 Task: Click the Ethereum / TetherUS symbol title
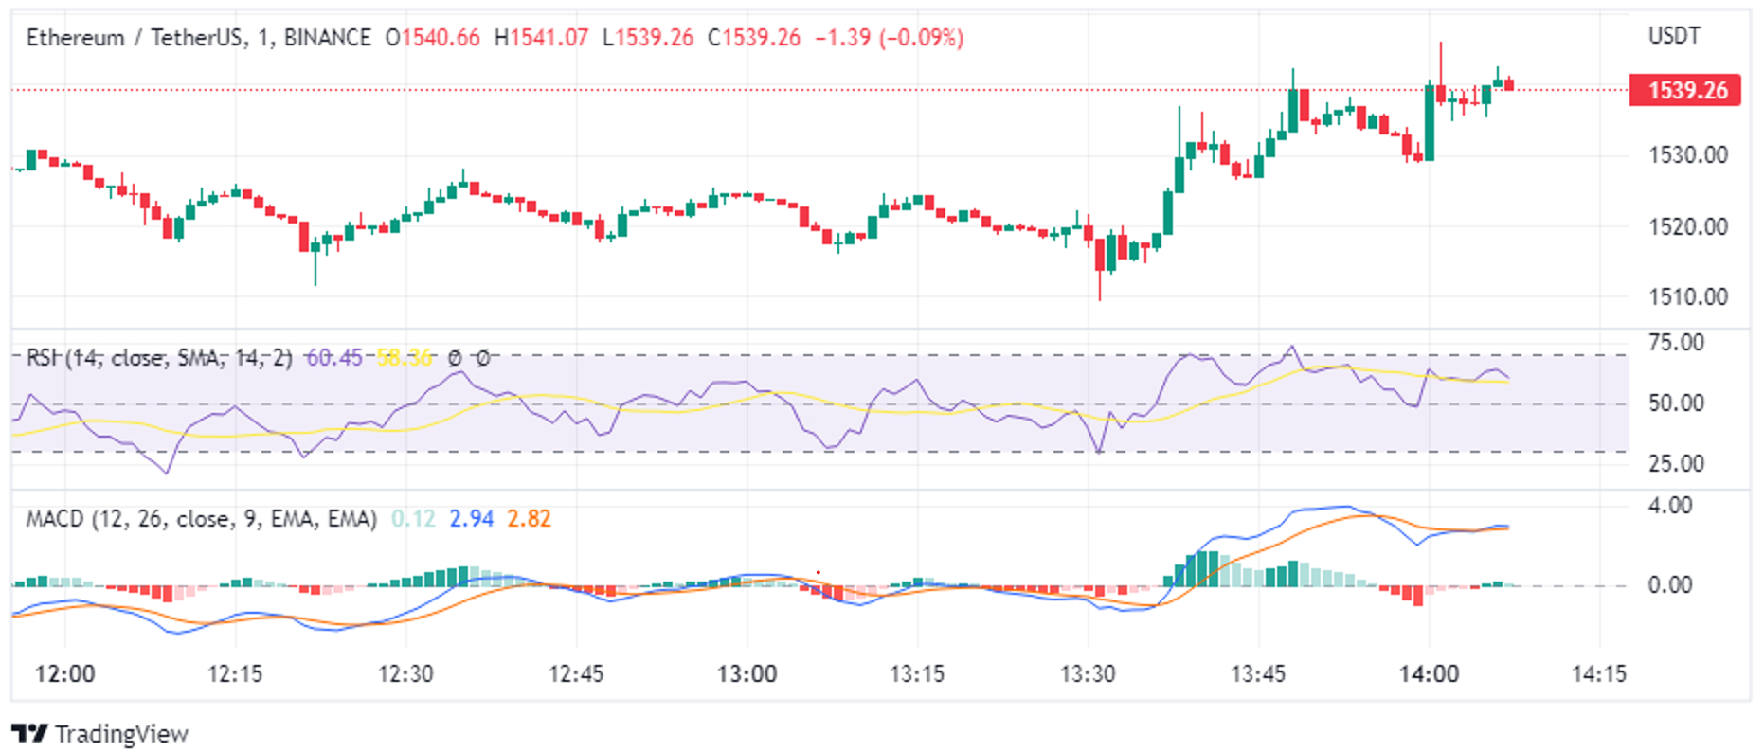pos(135,38)
